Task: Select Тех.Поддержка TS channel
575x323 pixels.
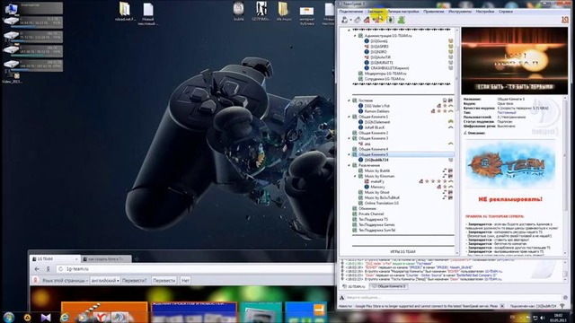Action: coord(373,219)
